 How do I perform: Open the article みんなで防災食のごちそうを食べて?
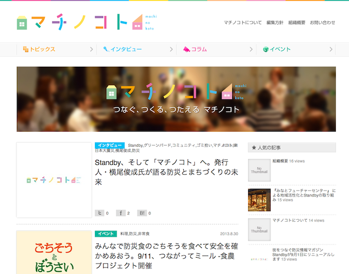click(x=166, y=256)
